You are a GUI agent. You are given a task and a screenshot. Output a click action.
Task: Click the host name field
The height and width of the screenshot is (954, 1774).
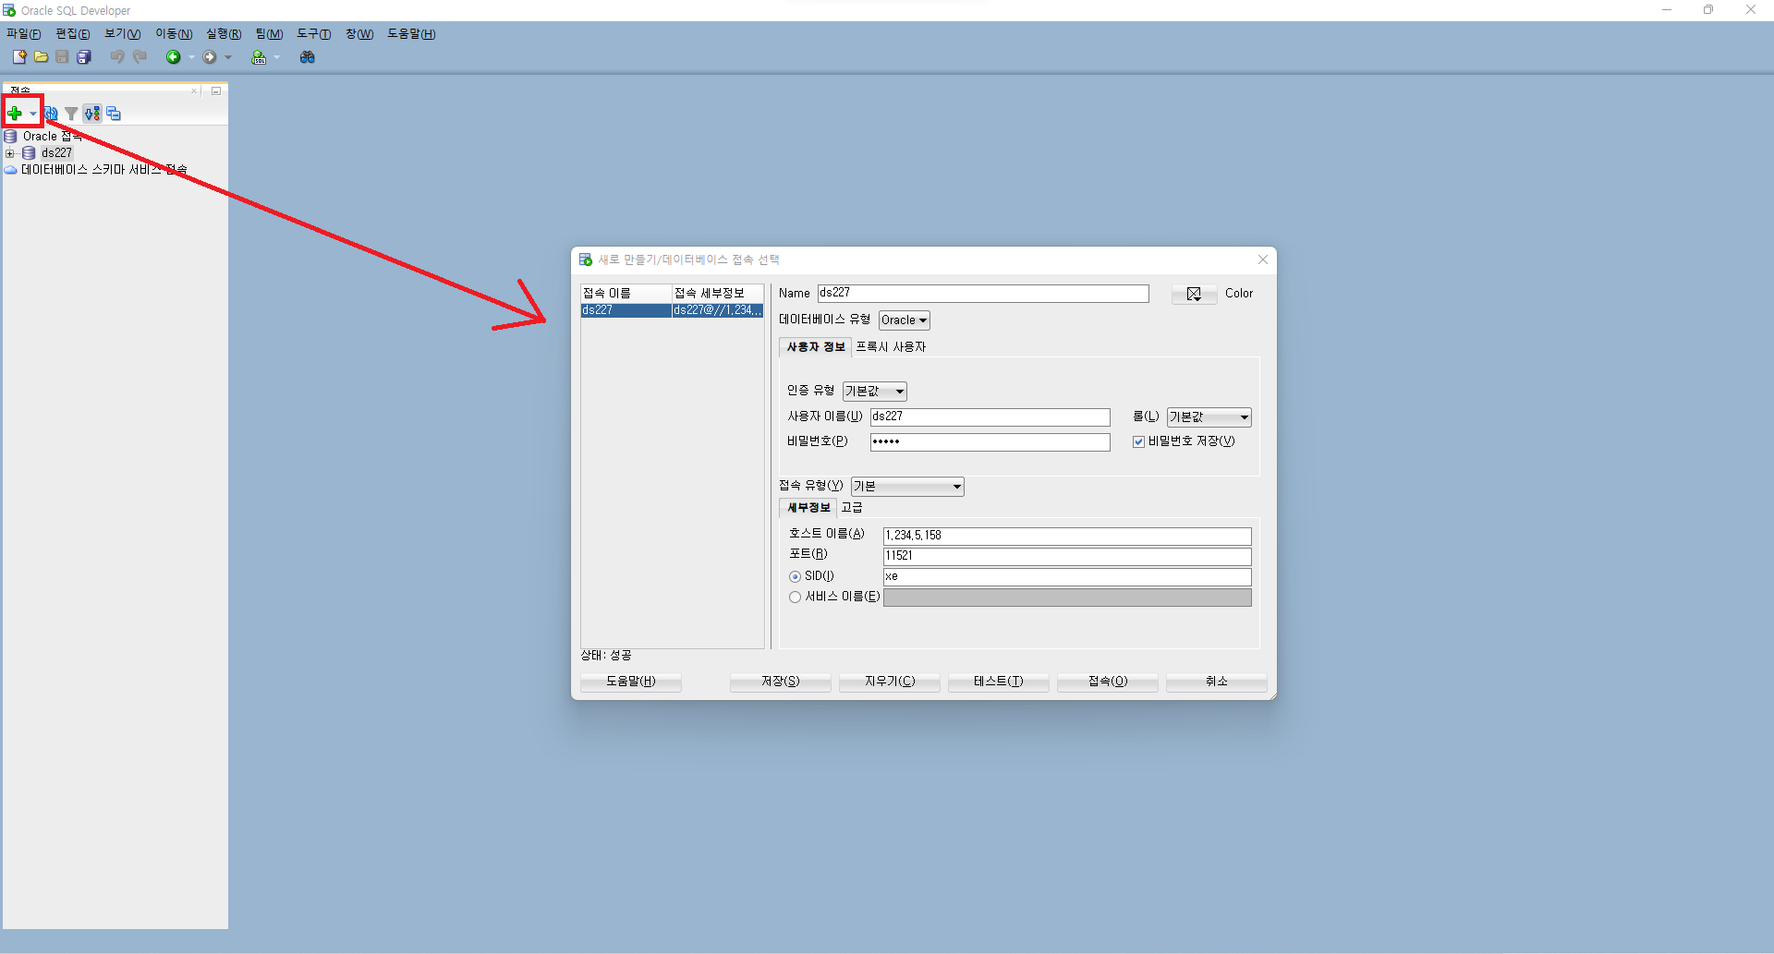click(1067, 536)
